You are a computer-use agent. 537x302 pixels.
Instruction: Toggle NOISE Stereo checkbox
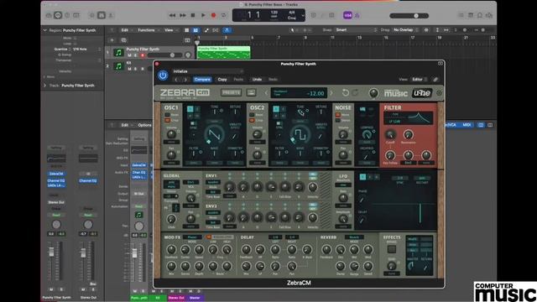pyautogui.click(x=338, y=121)
